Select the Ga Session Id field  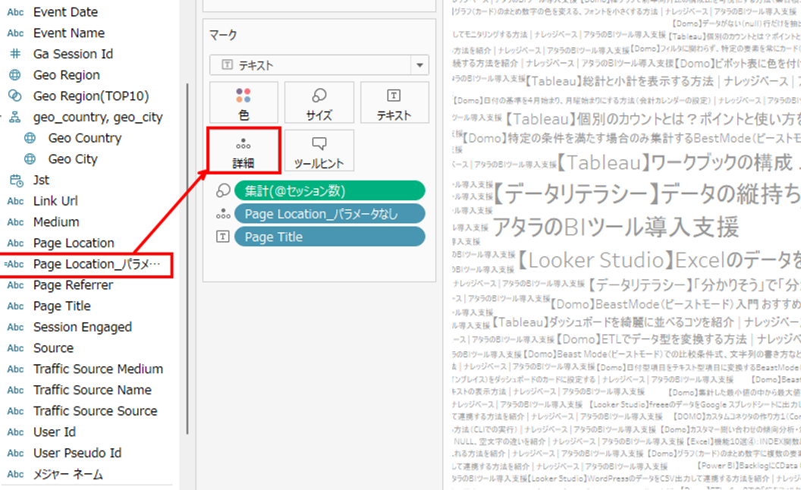(x=73, y=54)
